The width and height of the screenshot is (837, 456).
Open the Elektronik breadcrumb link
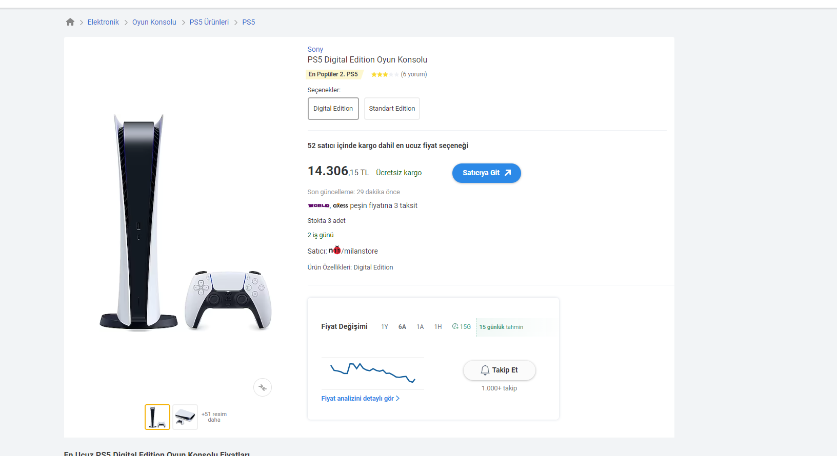(x=103, y=22)
